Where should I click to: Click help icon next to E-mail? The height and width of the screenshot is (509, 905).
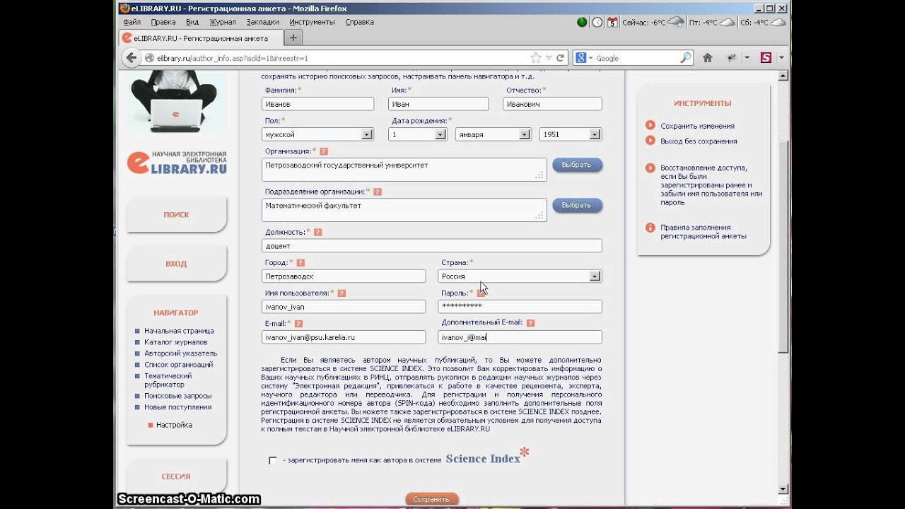pos(299,323)
